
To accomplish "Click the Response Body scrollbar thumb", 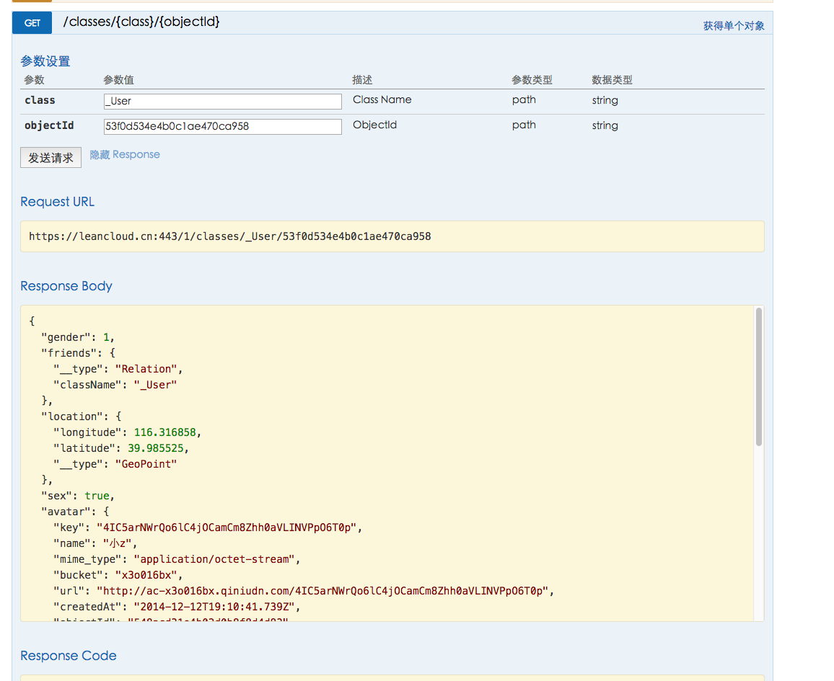I will click(758, 377).
